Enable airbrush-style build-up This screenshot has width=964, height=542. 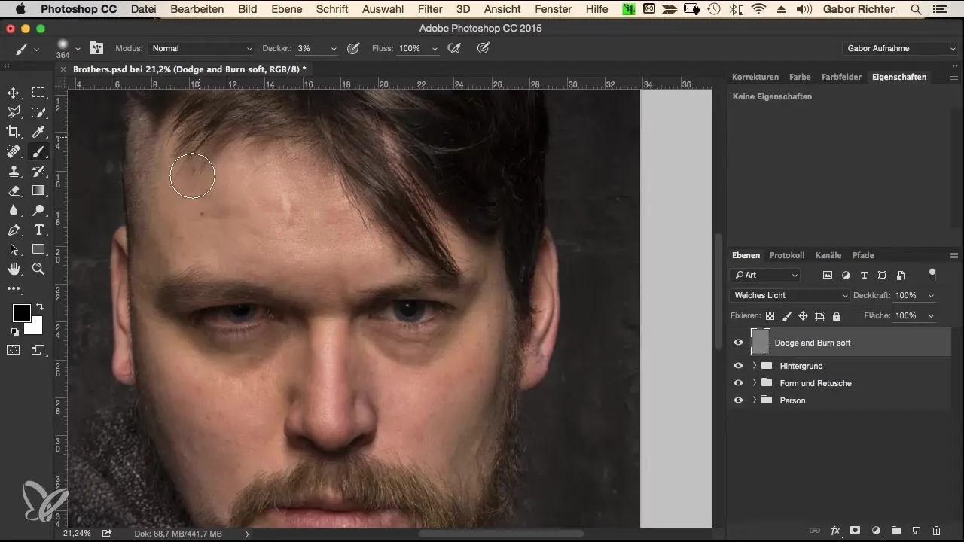pos(453,48)
